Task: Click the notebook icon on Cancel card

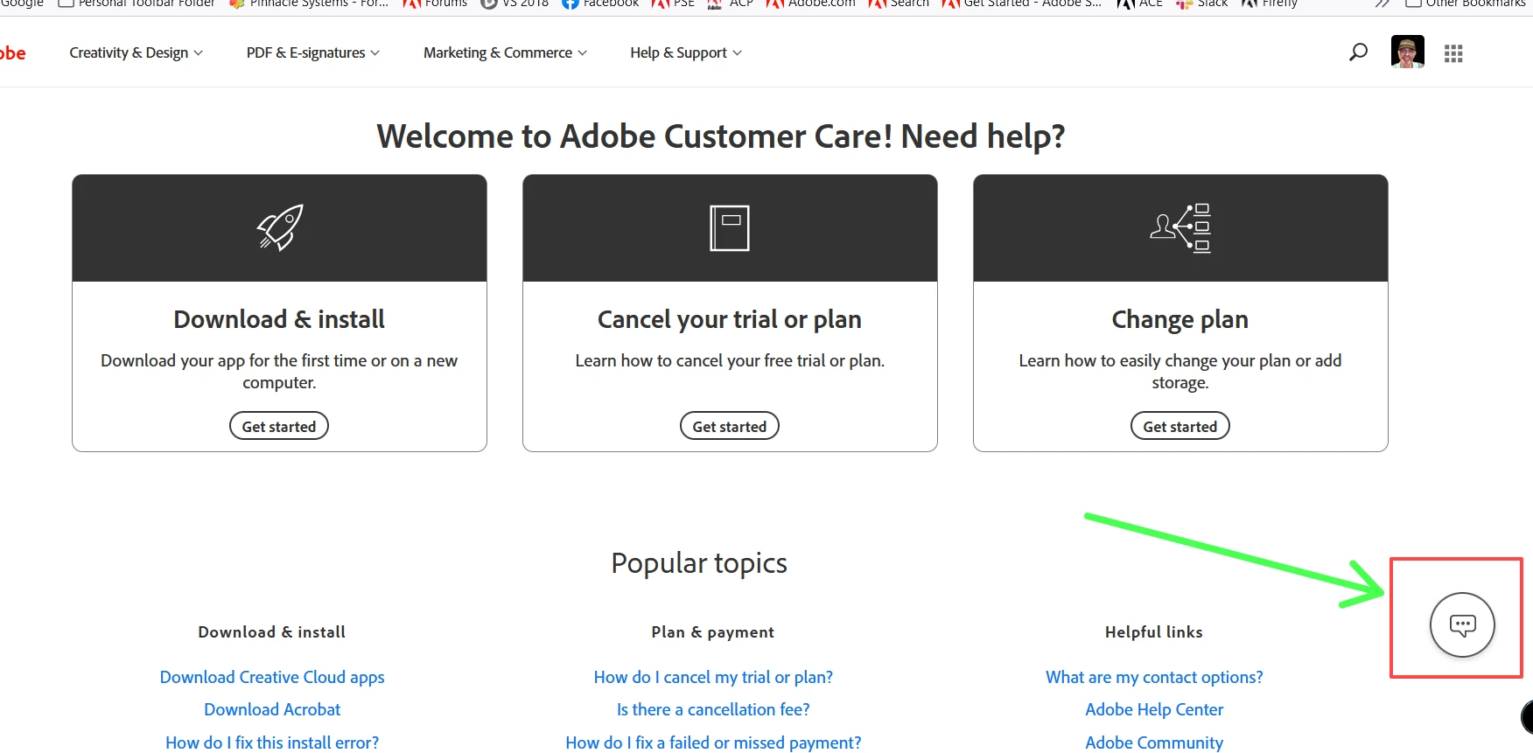Action: [x=730, y=227]
